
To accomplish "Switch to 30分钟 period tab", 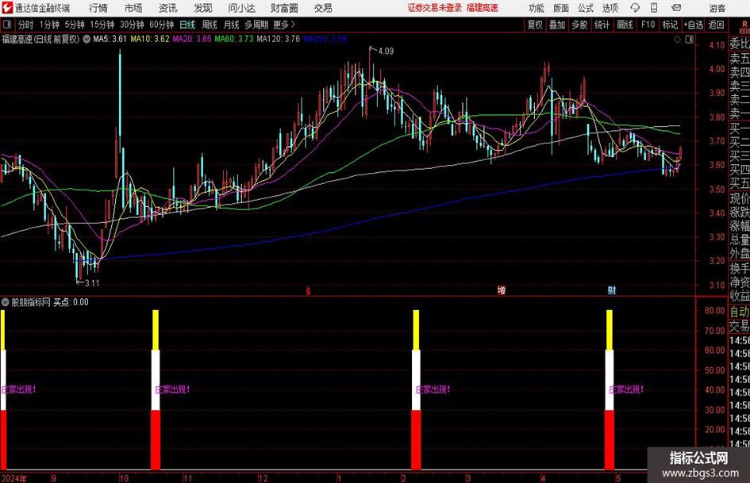I will (x=132, y=25).
